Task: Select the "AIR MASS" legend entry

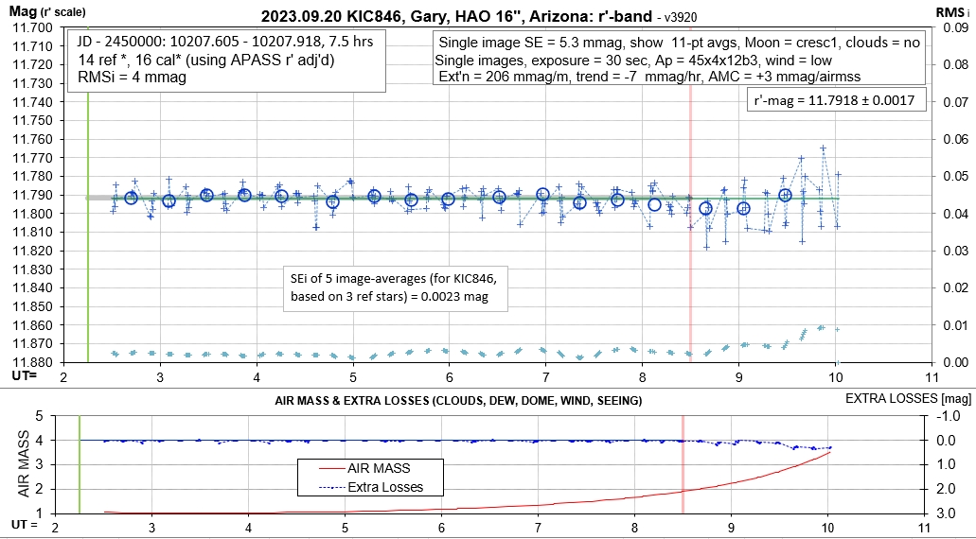Action: point(370,468)
